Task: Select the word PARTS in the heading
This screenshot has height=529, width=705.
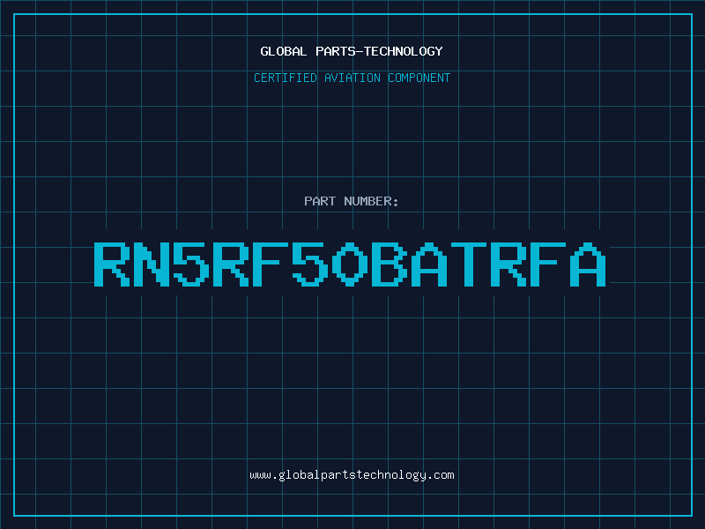Action: pyautogui.click(x=337, y=51)
